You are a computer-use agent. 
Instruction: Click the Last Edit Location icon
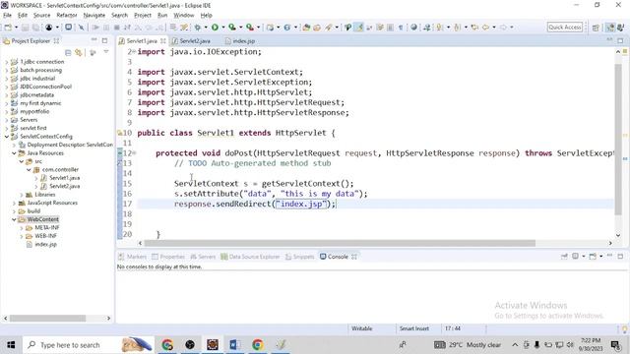474,28
